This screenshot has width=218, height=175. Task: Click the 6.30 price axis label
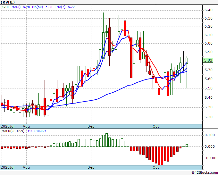208,18
